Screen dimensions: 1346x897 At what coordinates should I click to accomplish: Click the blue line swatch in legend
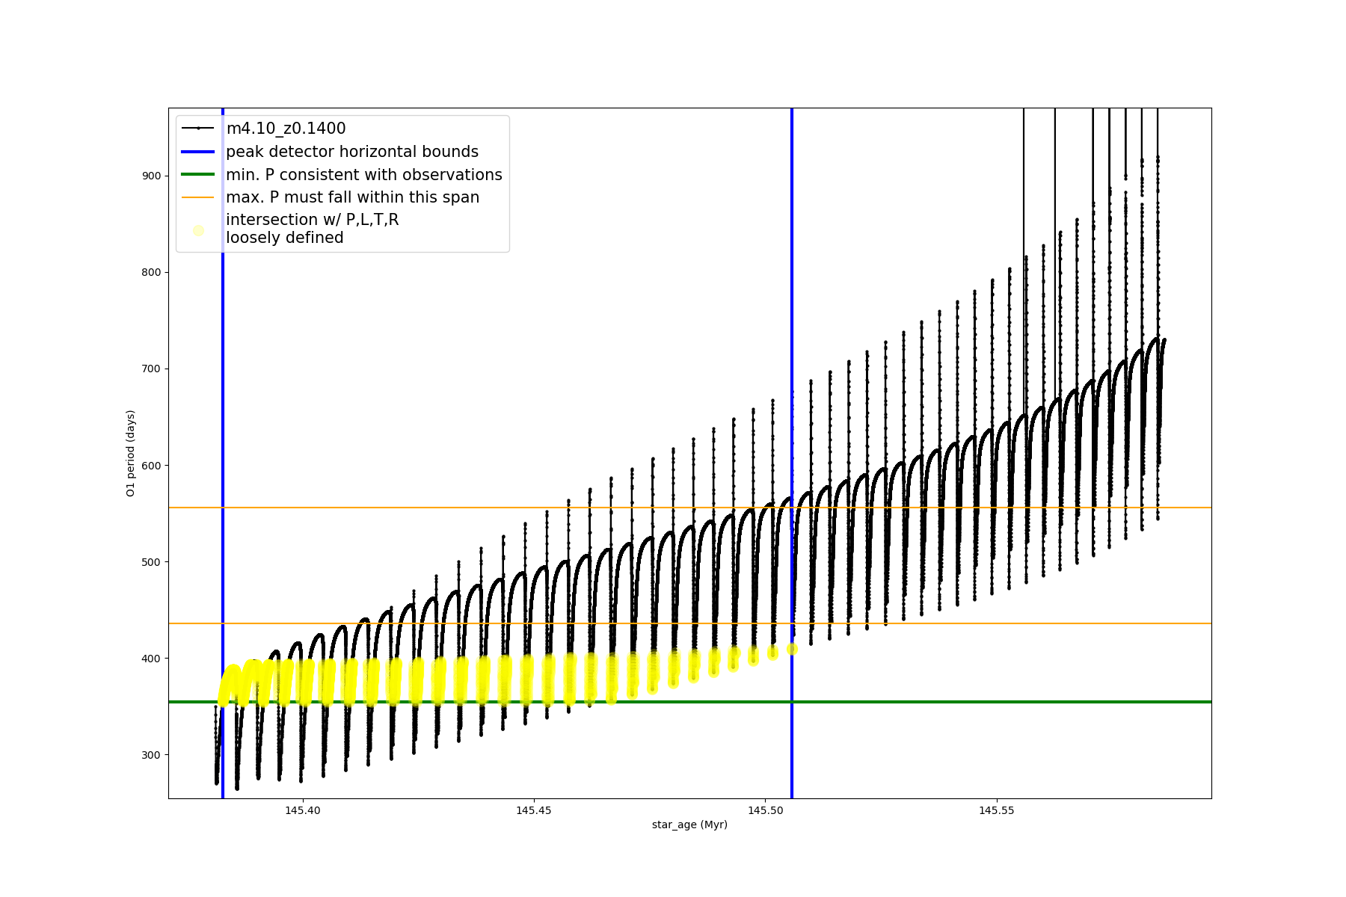(198, 152)
